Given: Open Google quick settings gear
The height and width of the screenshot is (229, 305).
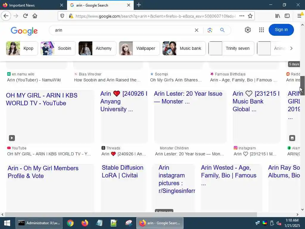Looking at the screenshot, I should click(x=248, y=30).
